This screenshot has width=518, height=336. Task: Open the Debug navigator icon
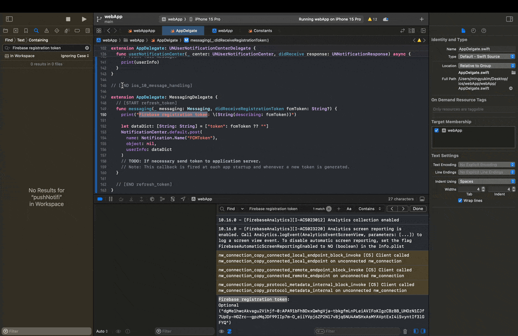[x=67, y=31]
